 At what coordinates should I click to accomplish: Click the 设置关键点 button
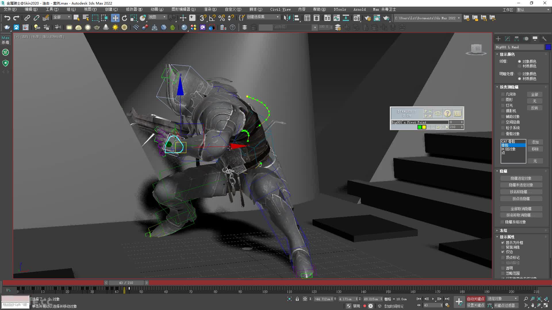point(476,305)
